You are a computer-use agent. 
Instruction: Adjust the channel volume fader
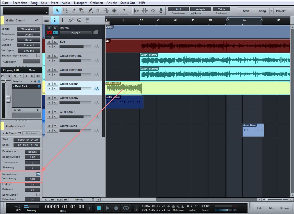(x=8, y=99)
